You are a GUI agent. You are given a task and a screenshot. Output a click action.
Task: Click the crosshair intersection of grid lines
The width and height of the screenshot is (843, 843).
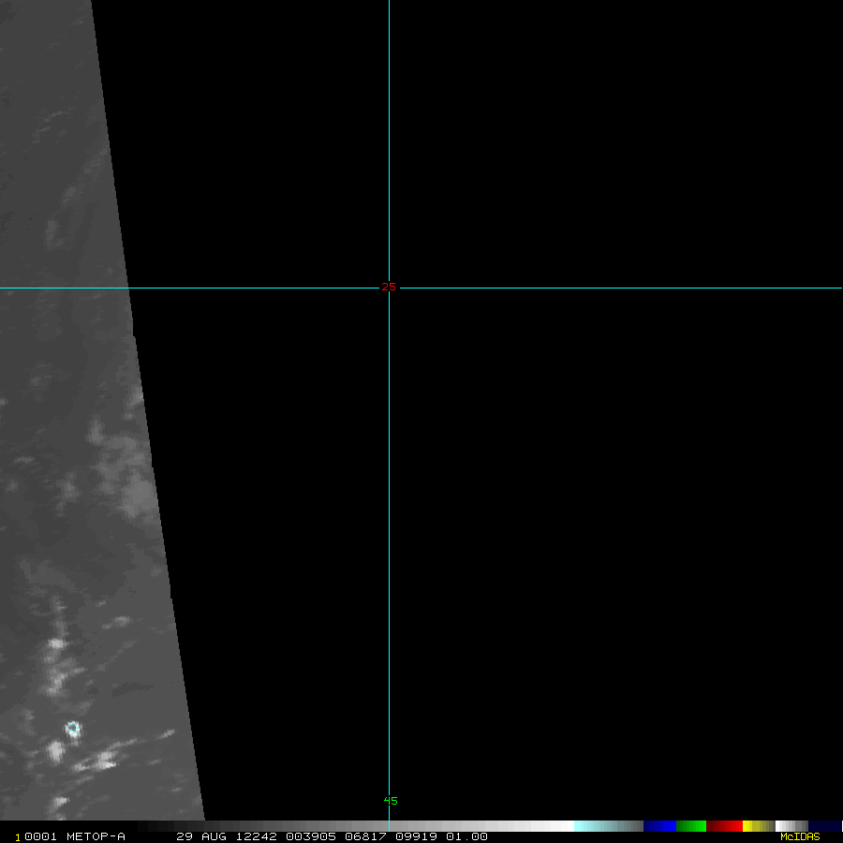pos(389,288)
